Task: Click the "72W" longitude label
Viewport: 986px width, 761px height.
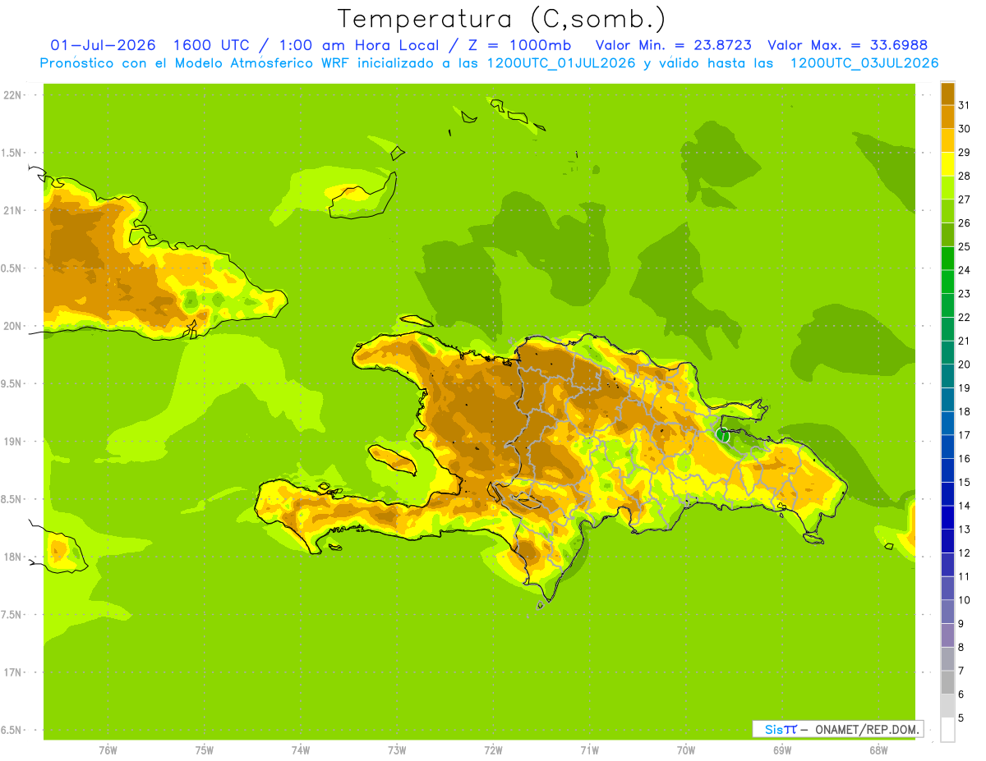Action: point(493,750)
